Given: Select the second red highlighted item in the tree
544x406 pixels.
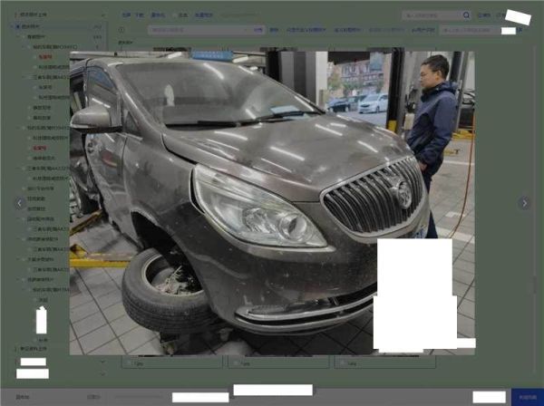Looking at the screenshot, I should point(39,147).
